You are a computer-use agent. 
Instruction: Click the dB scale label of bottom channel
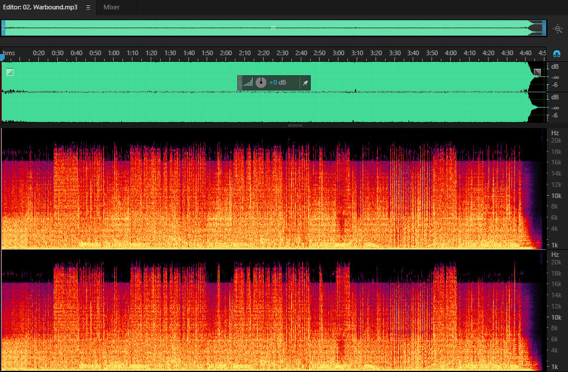coord(555,97)
